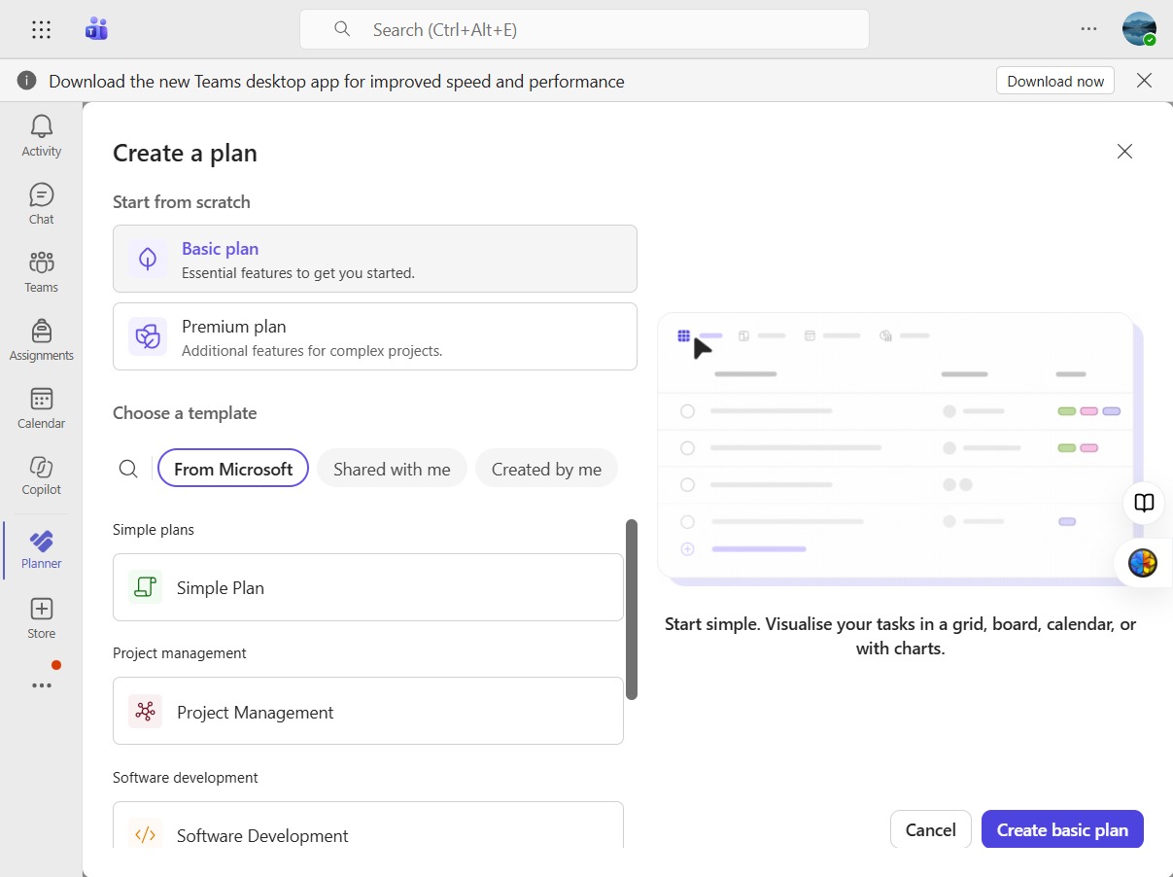The height and width of the screenshot is (877, 1173).
Task: Click the Simple Plan template icon
Action: click(x=146, y=587)
